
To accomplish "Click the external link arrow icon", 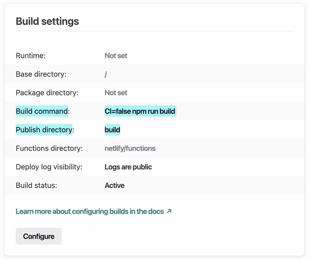I will (x=169, y=211).
